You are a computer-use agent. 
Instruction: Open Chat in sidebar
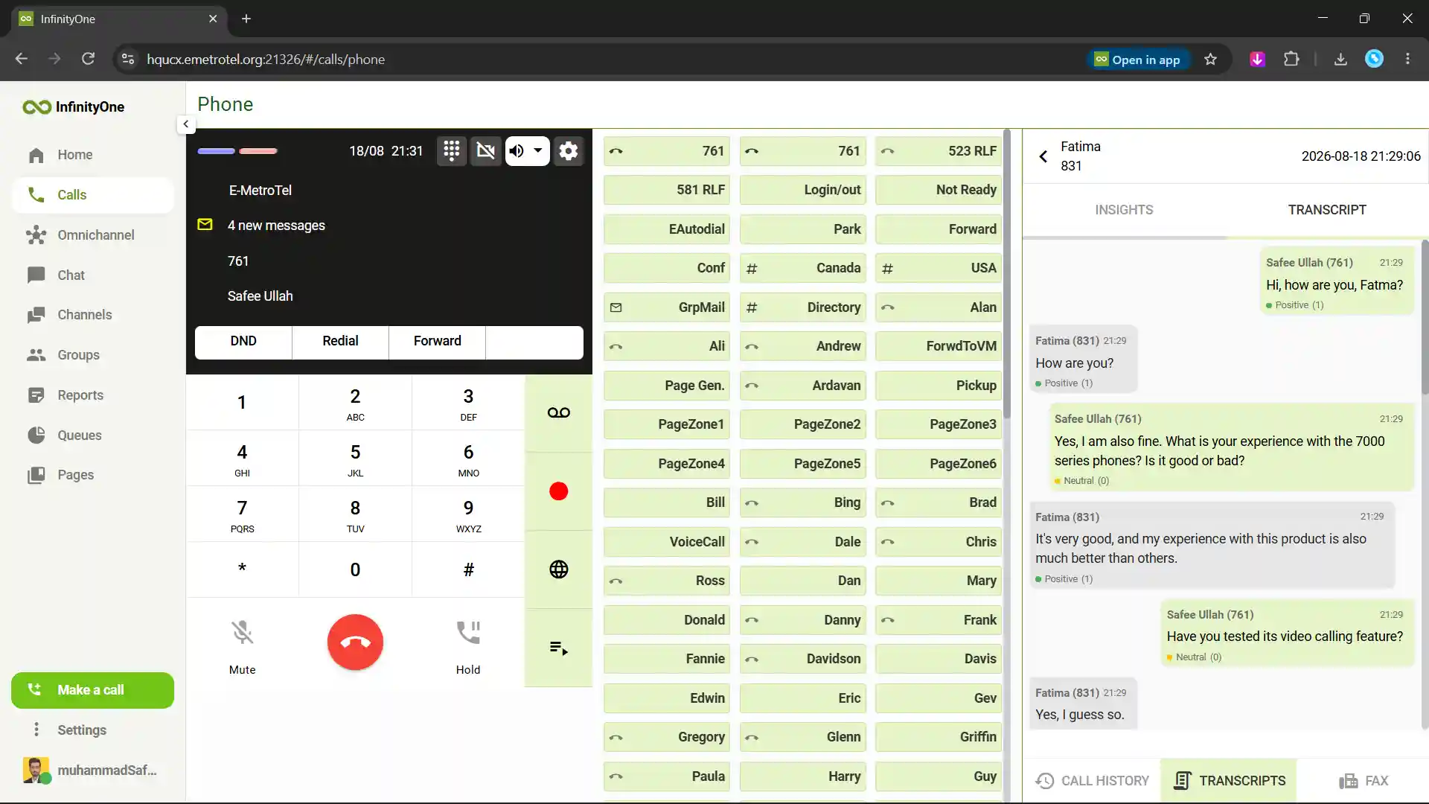(x=93, y=275)
